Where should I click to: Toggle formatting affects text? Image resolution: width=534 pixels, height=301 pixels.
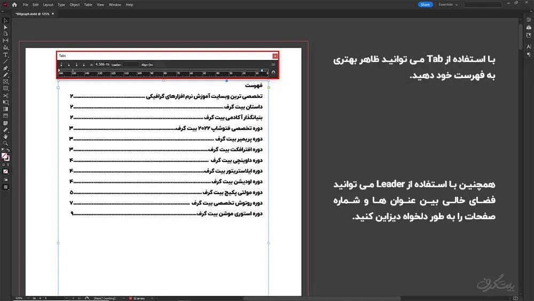[8, 165]
